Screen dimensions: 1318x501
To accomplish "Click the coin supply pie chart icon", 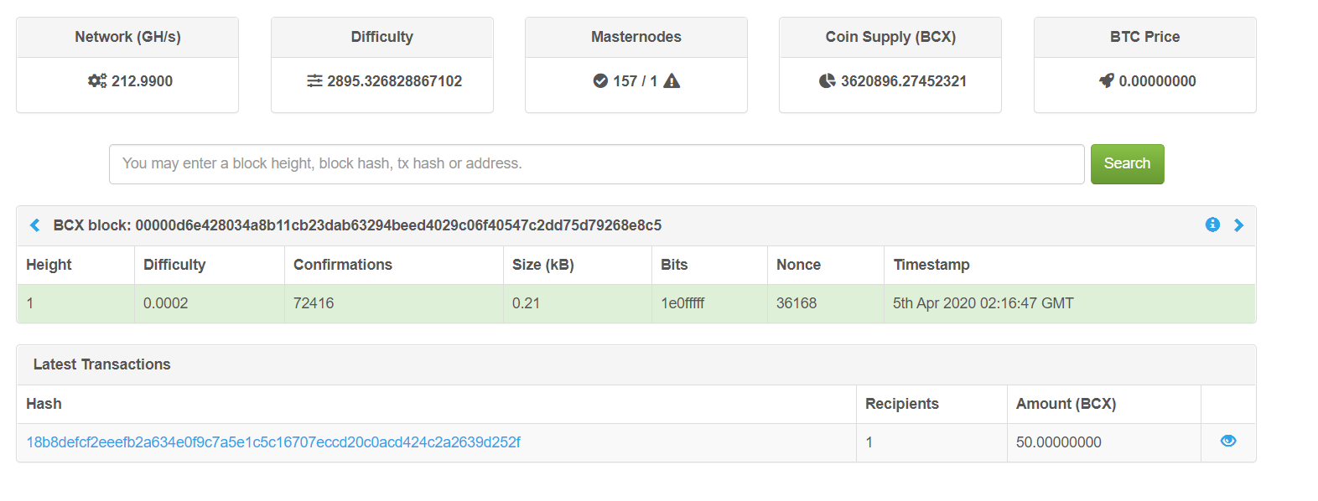I will click(x=828, y=81).
